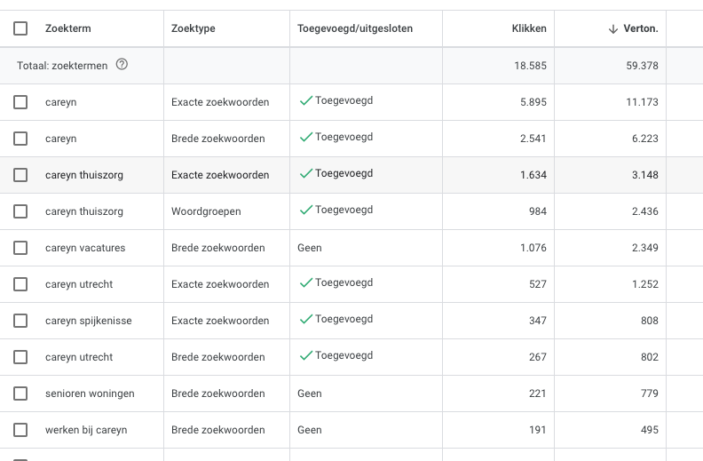Select the careyn spijkenisse checkbox
Viewport: 703px width, 461px height.
(20, 321)
